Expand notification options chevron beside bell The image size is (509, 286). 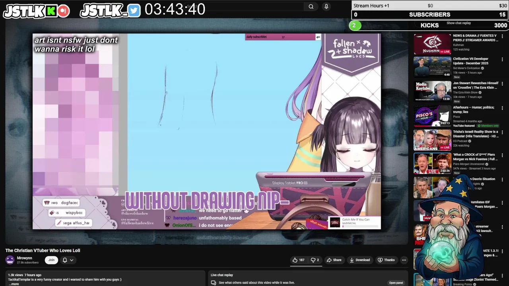click(x=72, y=260)
